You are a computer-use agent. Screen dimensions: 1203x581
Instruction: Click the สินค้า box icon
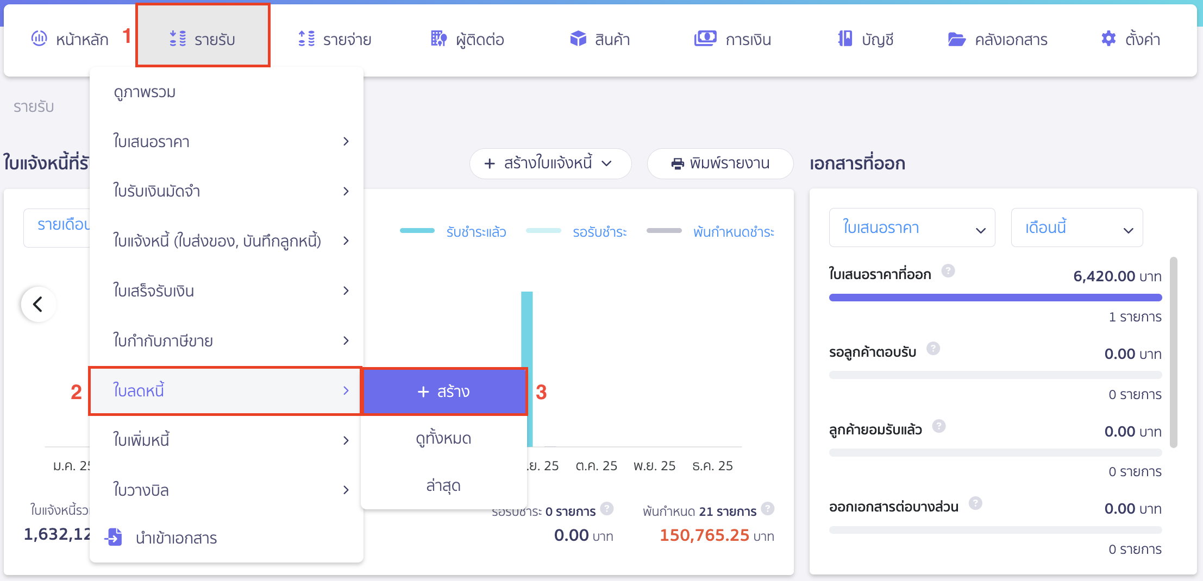(x=578, y=39)
